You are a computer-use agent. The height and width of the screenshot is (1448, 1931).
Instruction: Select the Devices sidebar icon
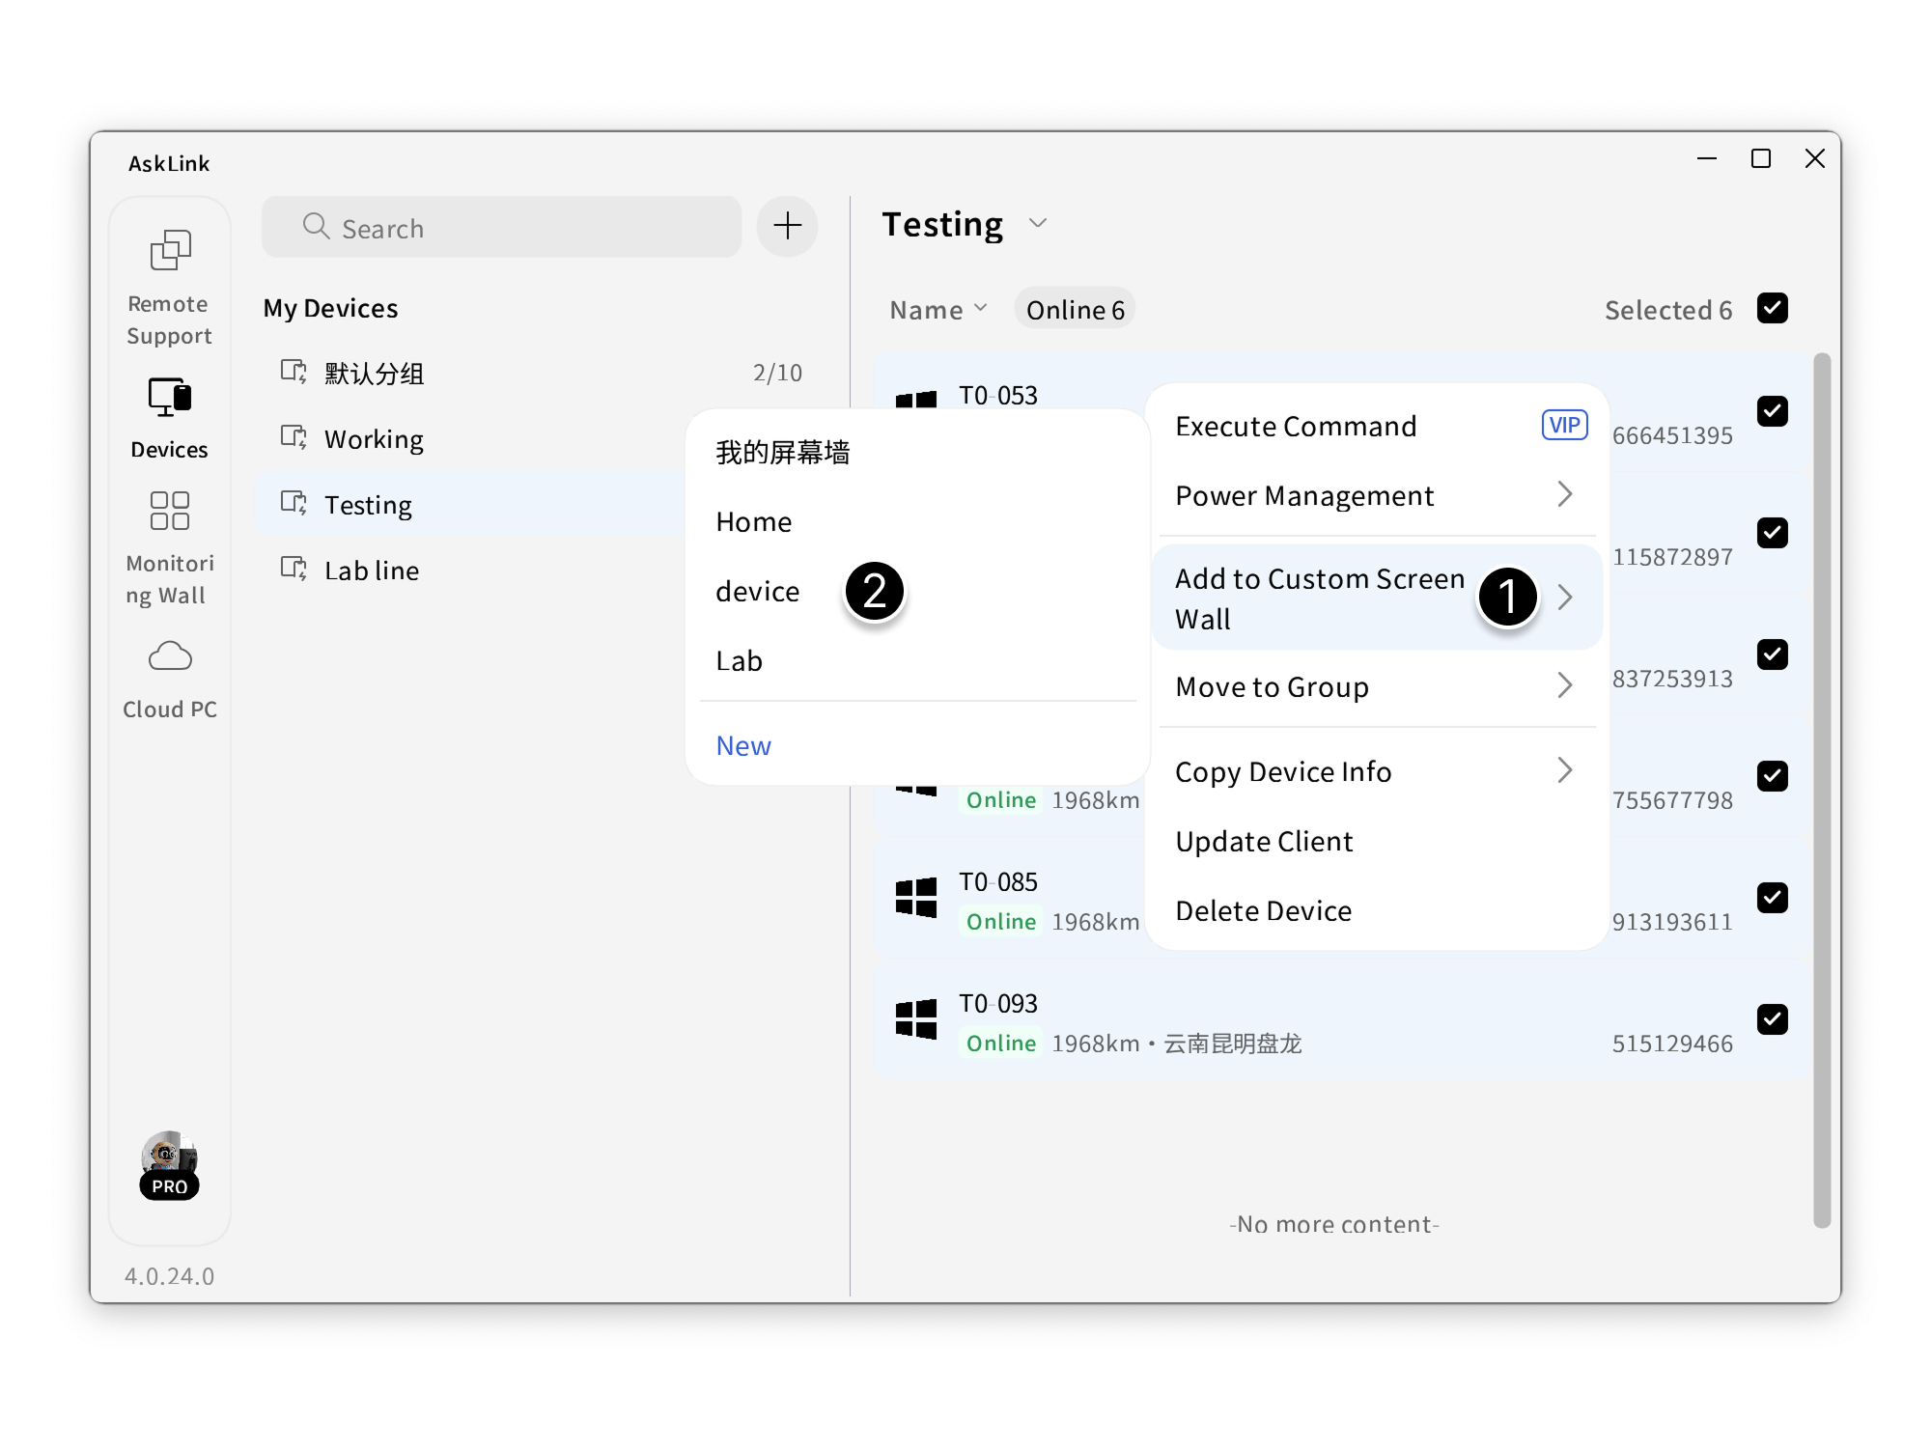pyautogui.click(x=170, y=397)
